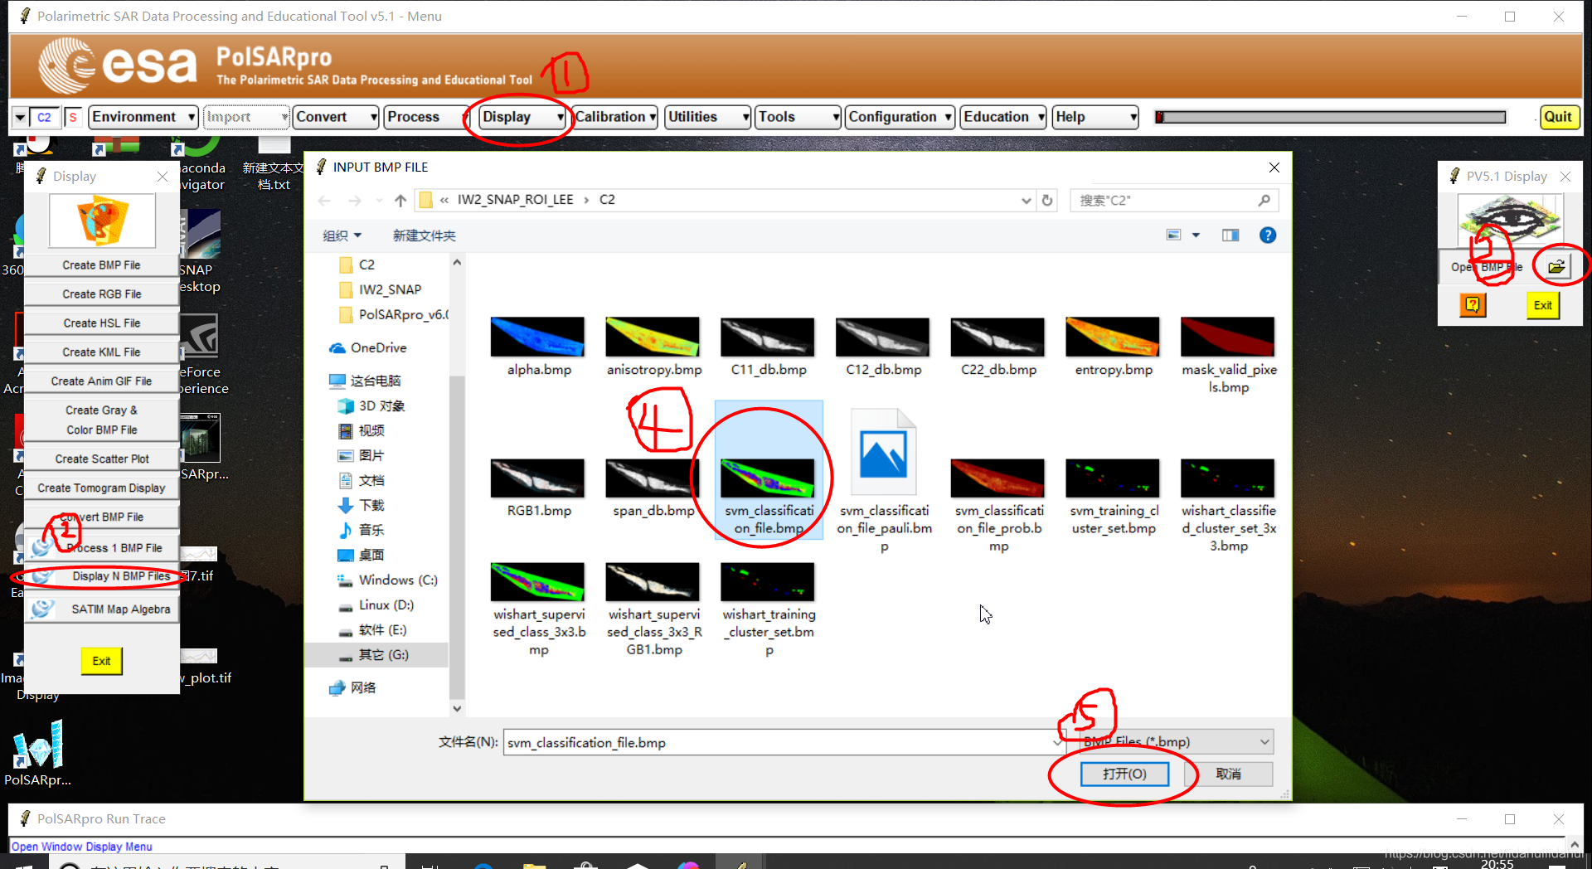
Task: Click Create Tomogram Display button
Action: 101,488
